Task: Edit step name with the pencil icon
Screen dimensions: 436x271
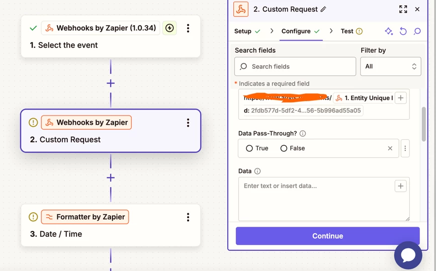Action: pyautogui.click(x=323, y=10)
